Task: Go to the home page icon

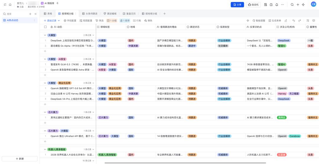Action: click(x=10, y=4)
